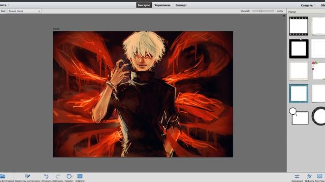Screen dimensions: 325x182
Task: Open the Organizer icon
Action: (80, 176)
